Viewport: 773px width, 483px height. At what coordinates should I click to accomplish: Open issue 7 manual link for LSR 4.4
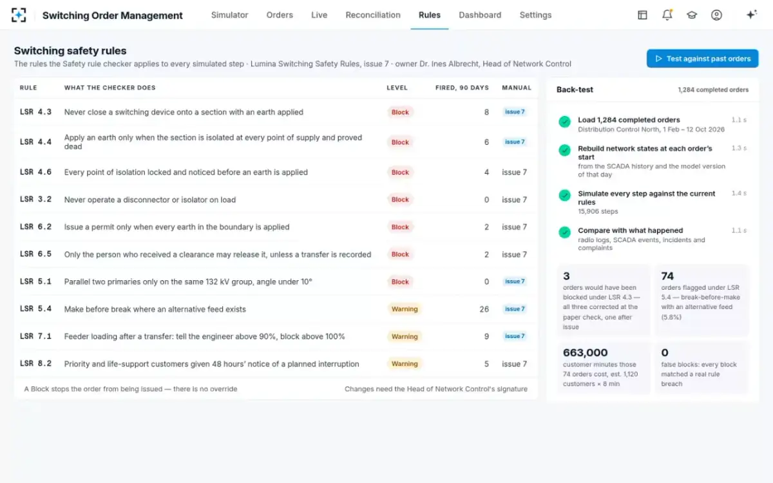click(x=515, y=142)
